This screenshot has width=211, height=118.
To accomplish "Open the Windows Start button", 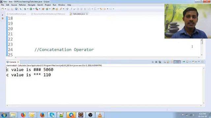I will pos(4,115).
